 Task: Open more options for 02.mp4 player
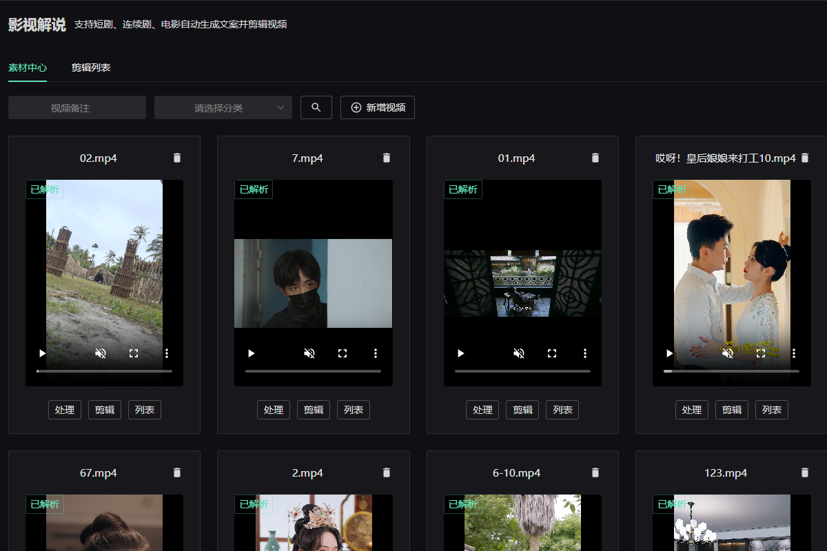(167, 353)
